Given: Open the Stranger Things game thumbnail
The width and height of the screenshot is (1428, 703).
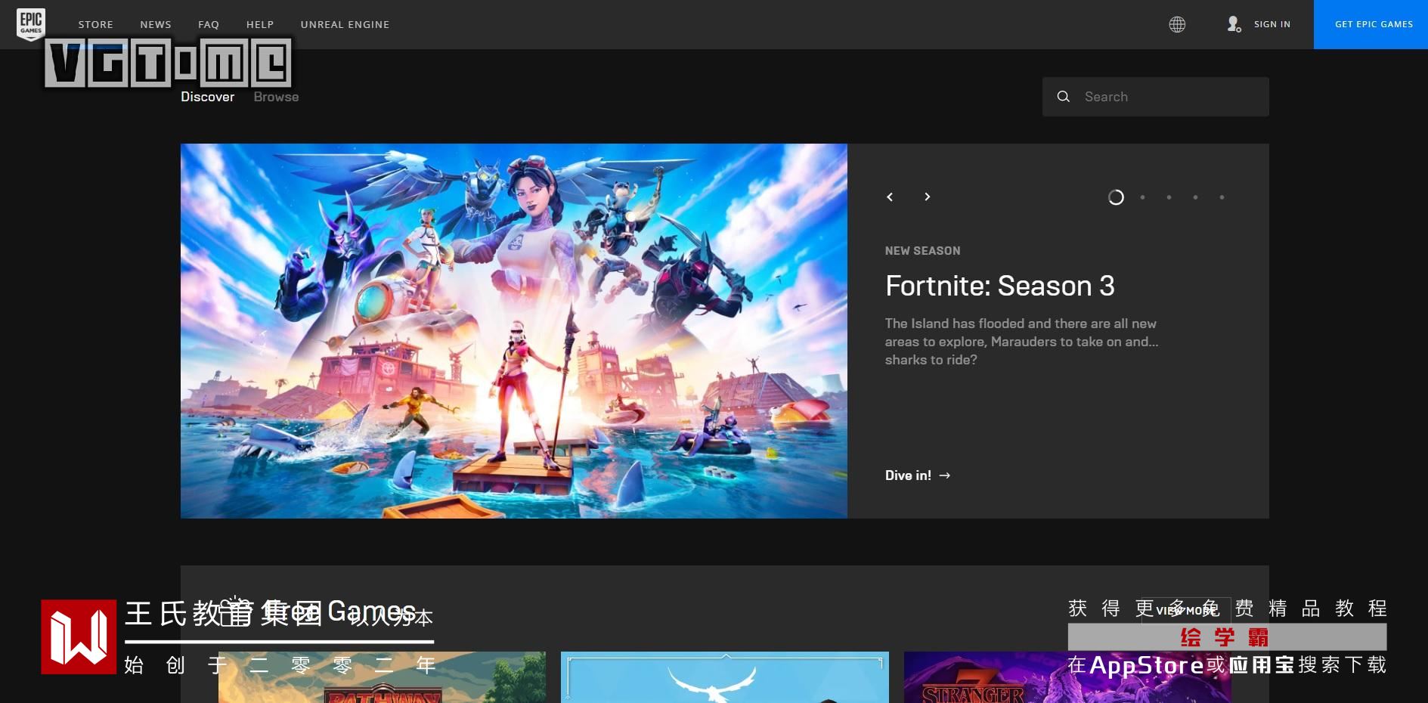Looking at the screenshot, I should point(1067,677).
